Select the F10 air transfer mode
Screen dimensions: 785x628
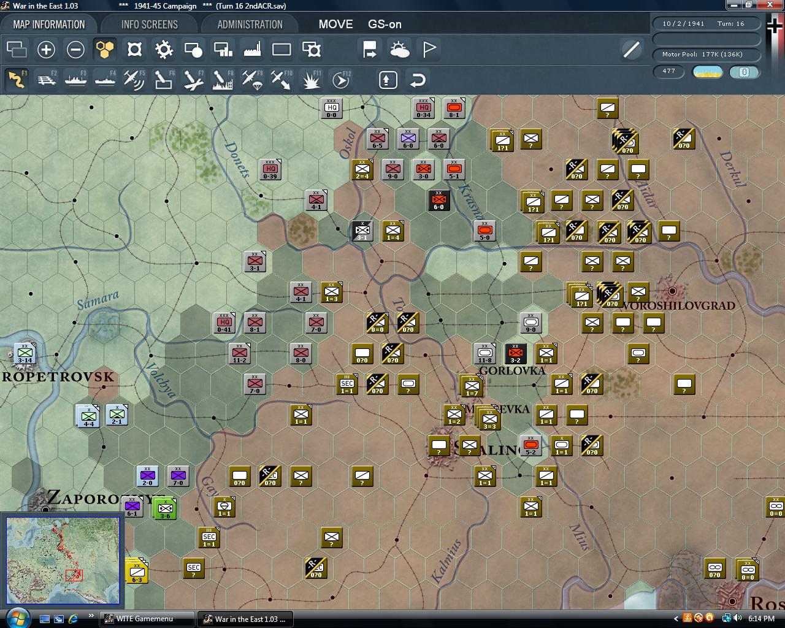coord(281,80)
